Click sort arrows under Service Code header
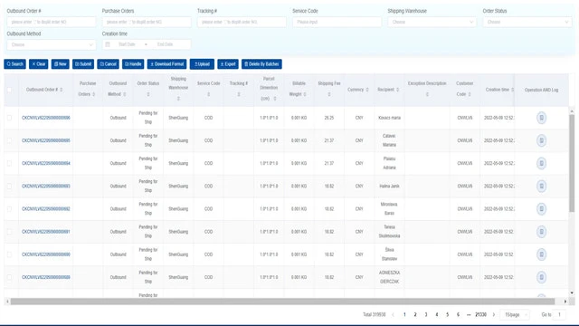This screenshot has height=326, width=579. (209, 94)
